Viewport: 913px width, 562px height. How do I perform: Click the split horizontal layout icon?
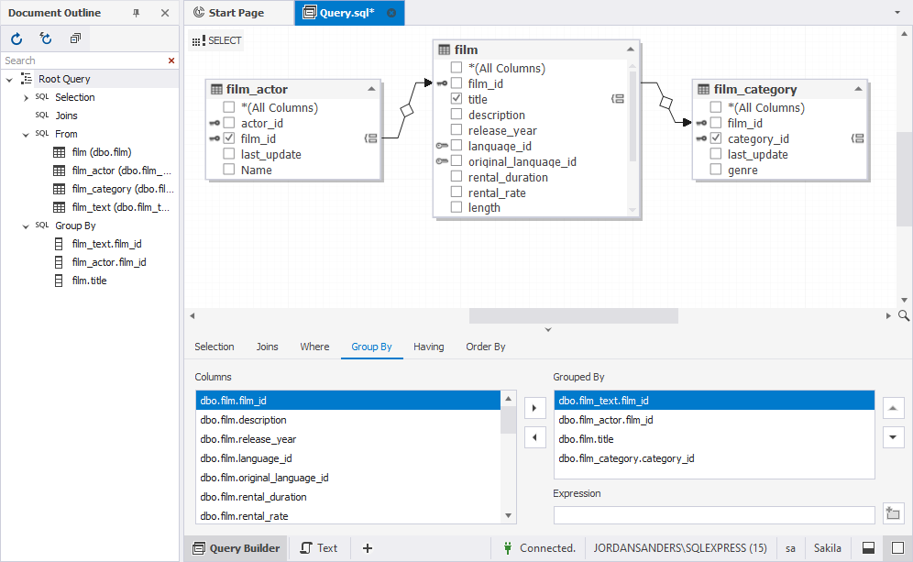tap(868, 548)
